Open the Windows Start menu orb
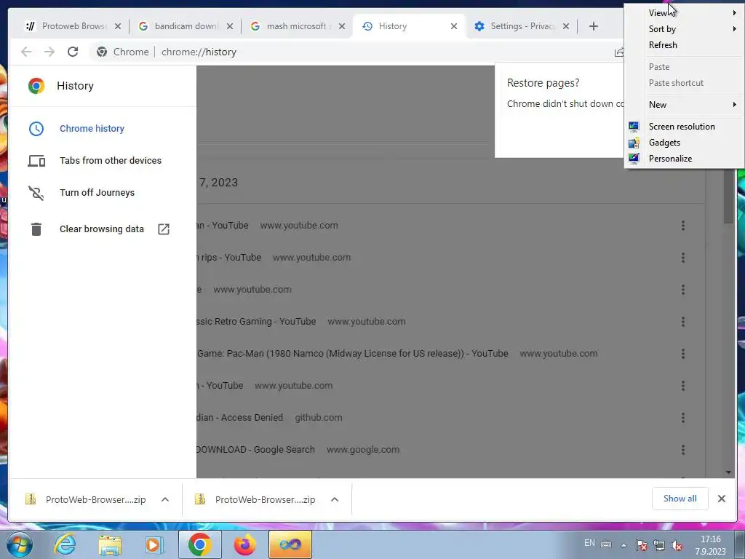This screenshot has height=559, width=745. coord(19,544)
